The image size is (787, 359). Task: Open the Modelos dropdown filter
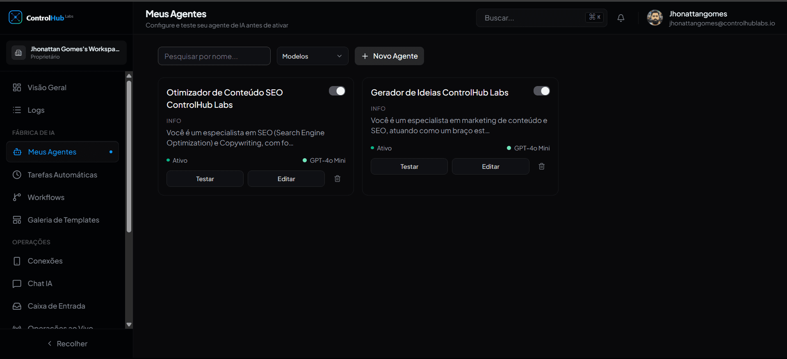[x=313, y=56]
